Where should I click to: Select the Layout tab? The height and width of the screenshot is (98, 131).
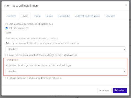tap(25, 16)
